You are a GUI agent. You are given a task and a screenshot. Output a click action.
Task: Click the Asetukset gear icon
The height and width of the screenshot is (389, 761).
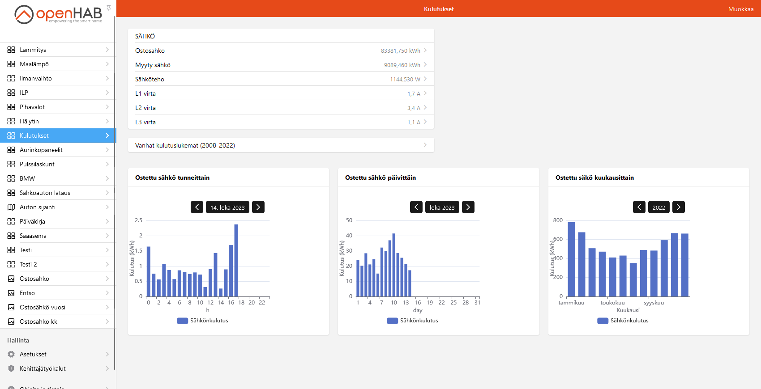pos(11,354)
